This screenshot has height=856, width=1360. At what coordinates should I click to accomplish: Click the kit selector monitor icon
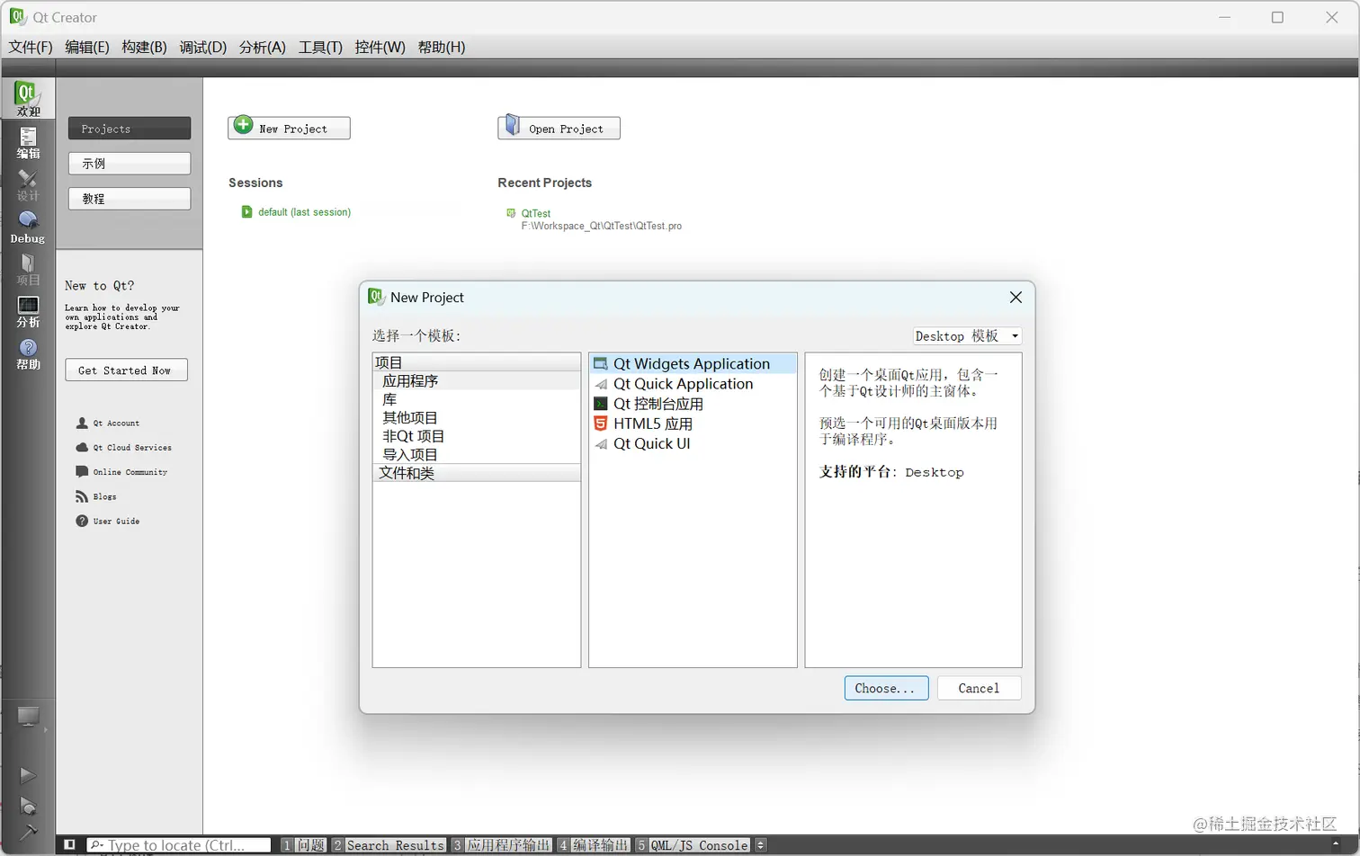pyautogui.click(x=28, y=717)
